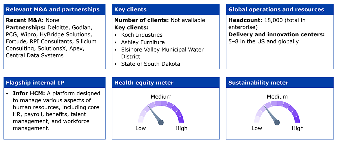Select the Flagship internal IP header

click(55, 83)
